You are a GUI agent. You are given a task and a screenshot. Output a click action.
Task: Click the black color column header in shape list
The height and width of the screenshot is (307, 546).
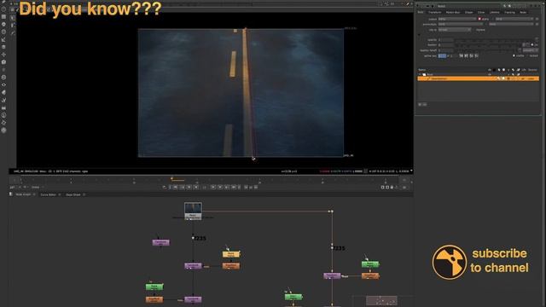pos(494,70)
